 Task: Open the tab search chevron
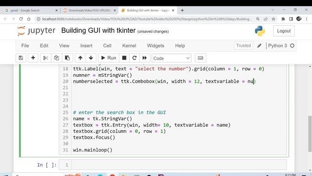coord(273,10)
